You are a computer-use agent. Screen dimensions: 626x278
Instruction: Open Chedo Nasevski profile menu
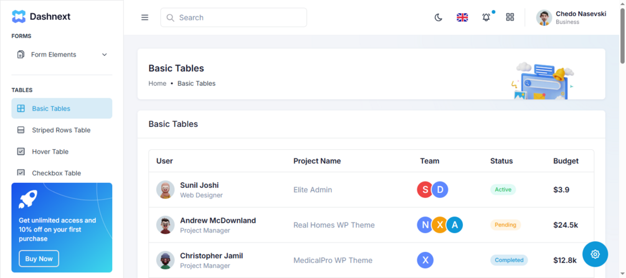click(571, 17)
